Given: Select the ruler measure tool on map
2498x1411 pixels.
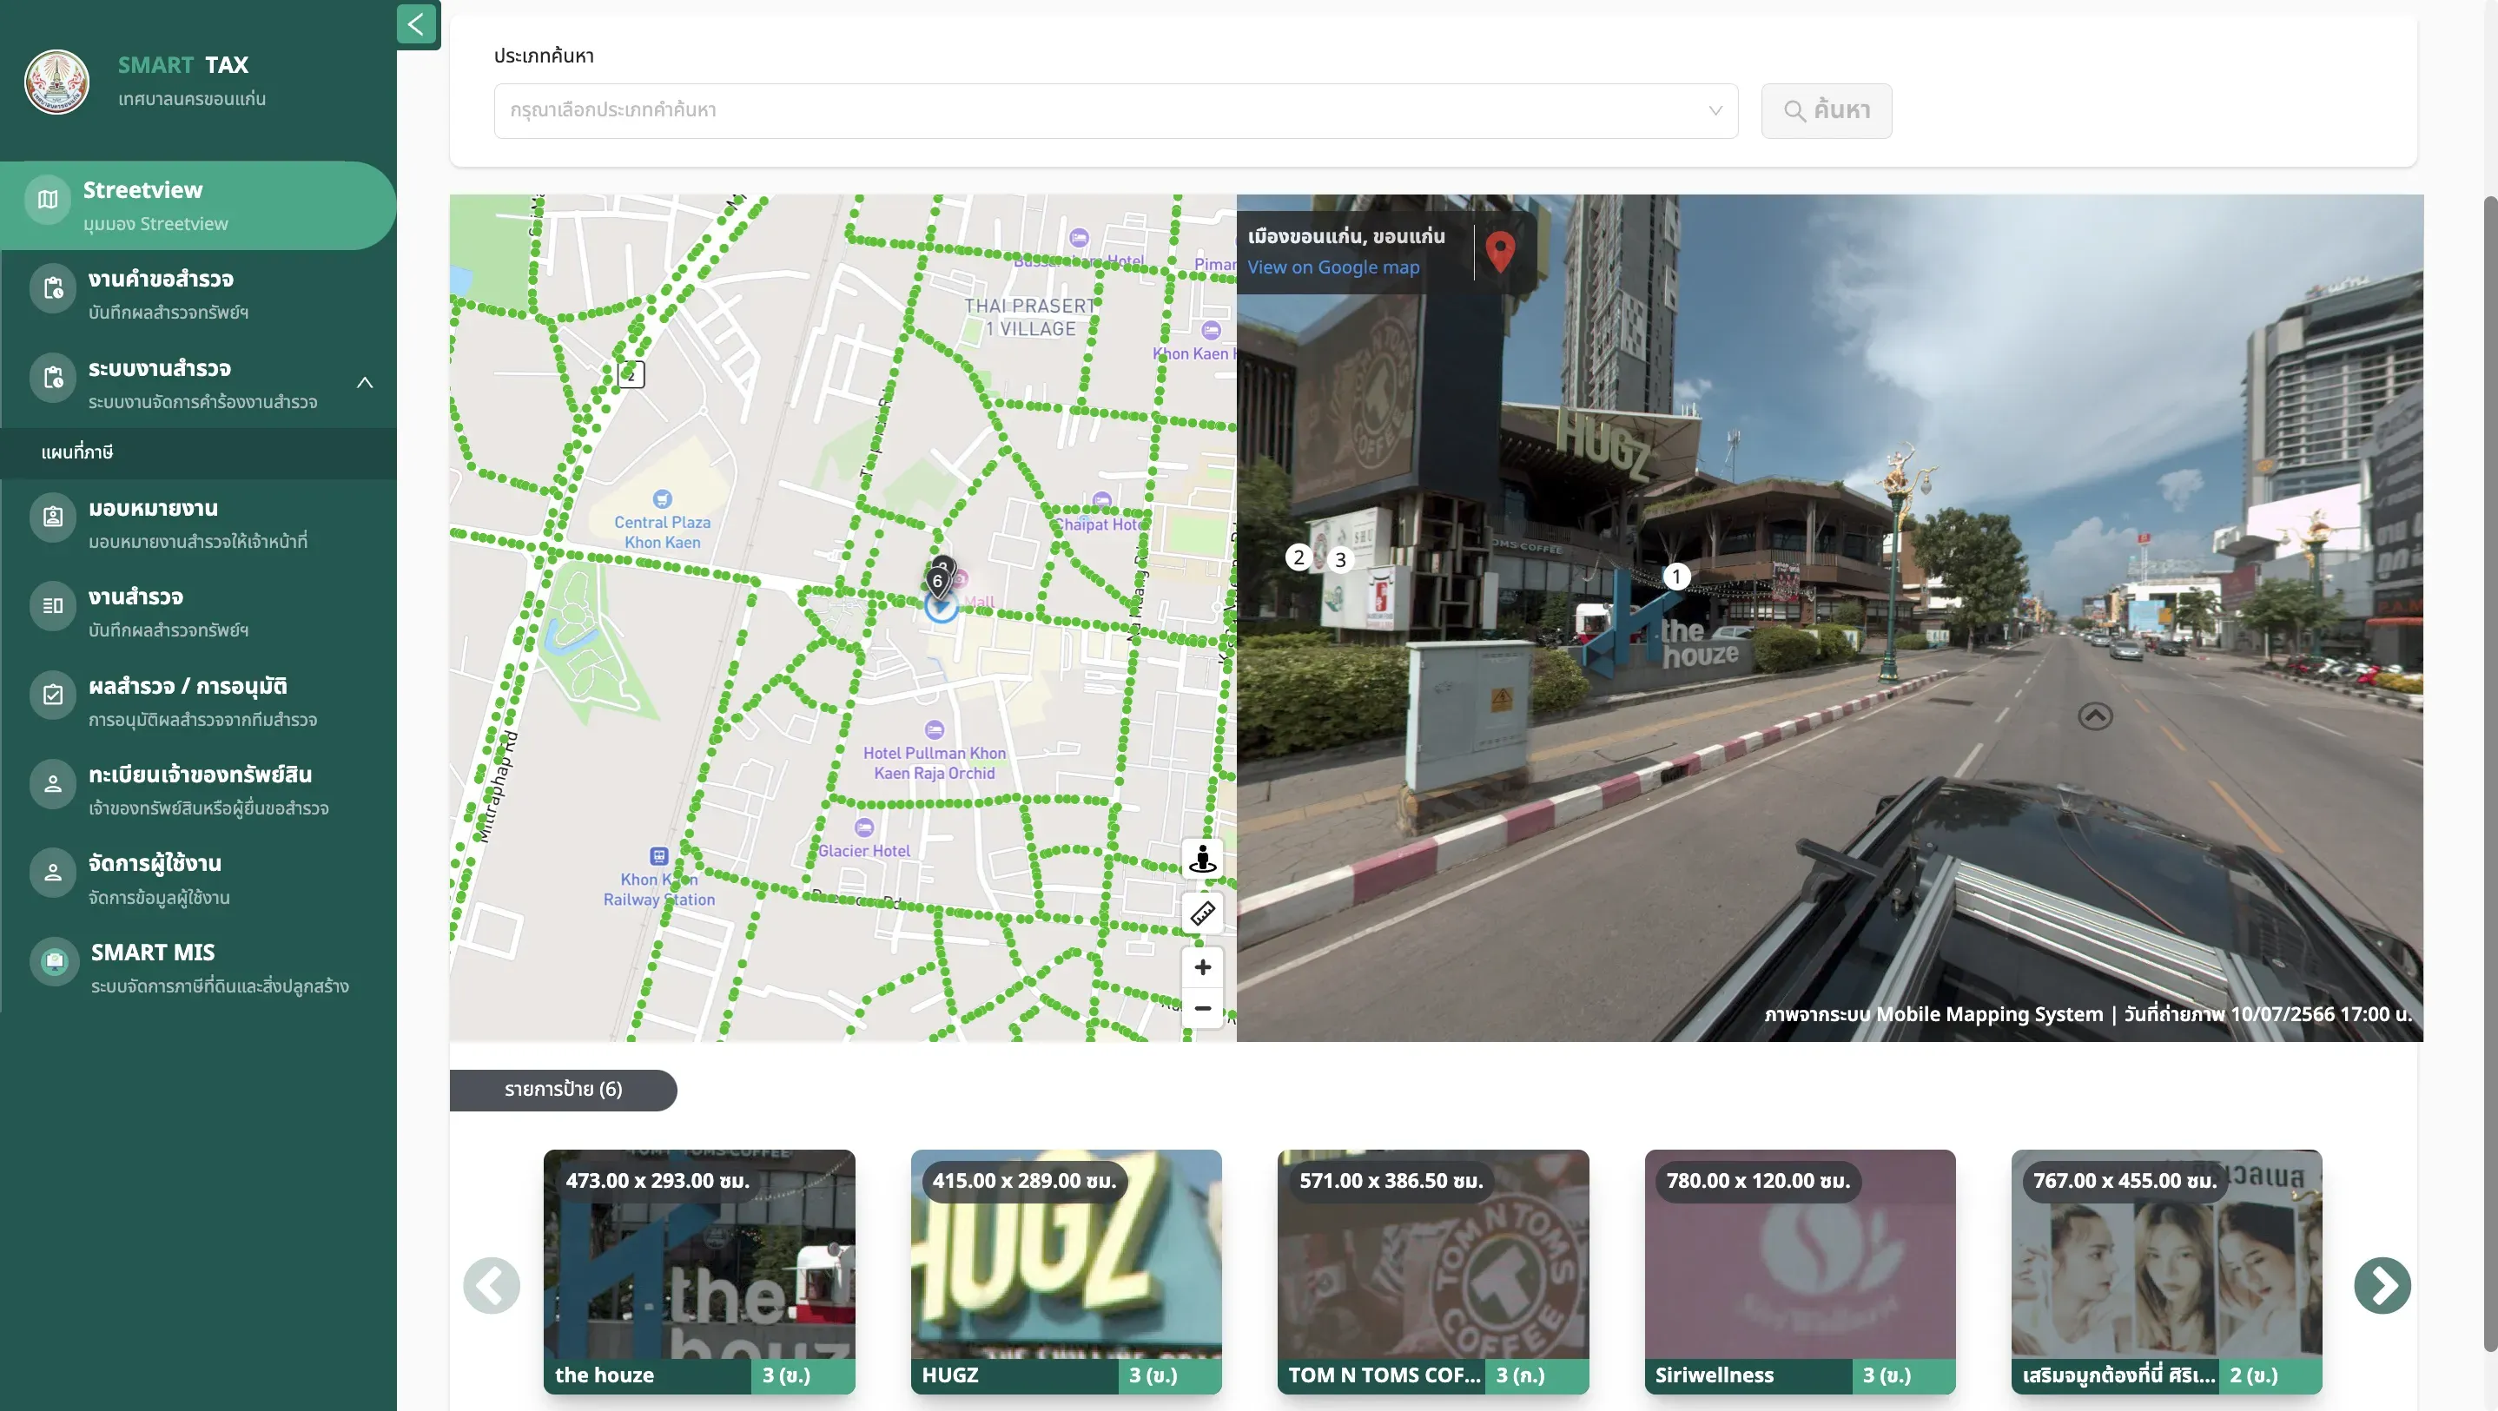Looking at the screenshot, I should (x=1202, y=913).
